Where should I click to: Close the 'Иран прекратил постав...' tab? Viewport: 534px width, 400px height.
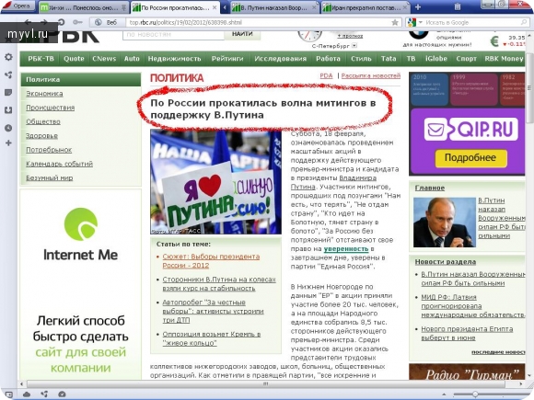point(405,7)
